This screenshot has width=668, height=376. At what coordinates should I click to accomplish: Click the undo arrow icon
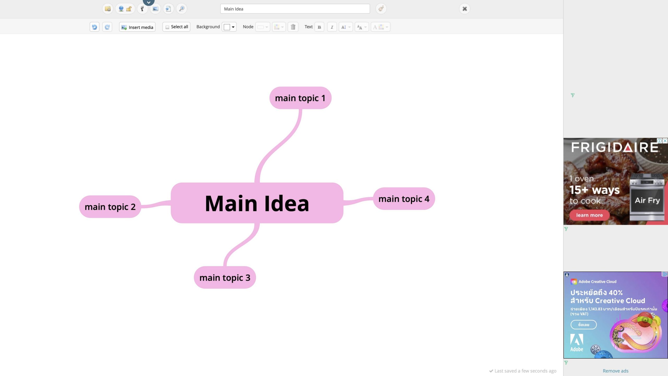(x=94, y=27)
